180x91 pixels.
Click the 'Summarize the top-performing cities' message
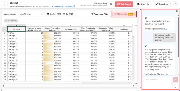click(x=164, y=38)
